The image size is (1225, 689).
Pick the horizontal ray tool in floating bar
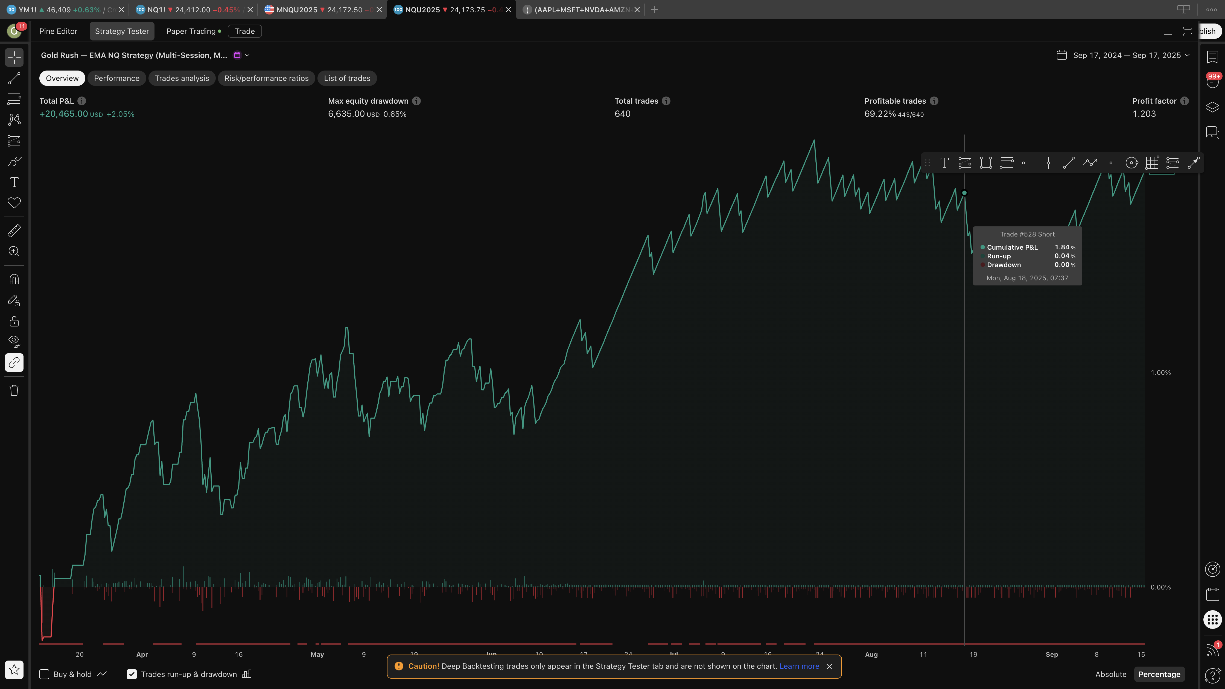[1028, 163]
